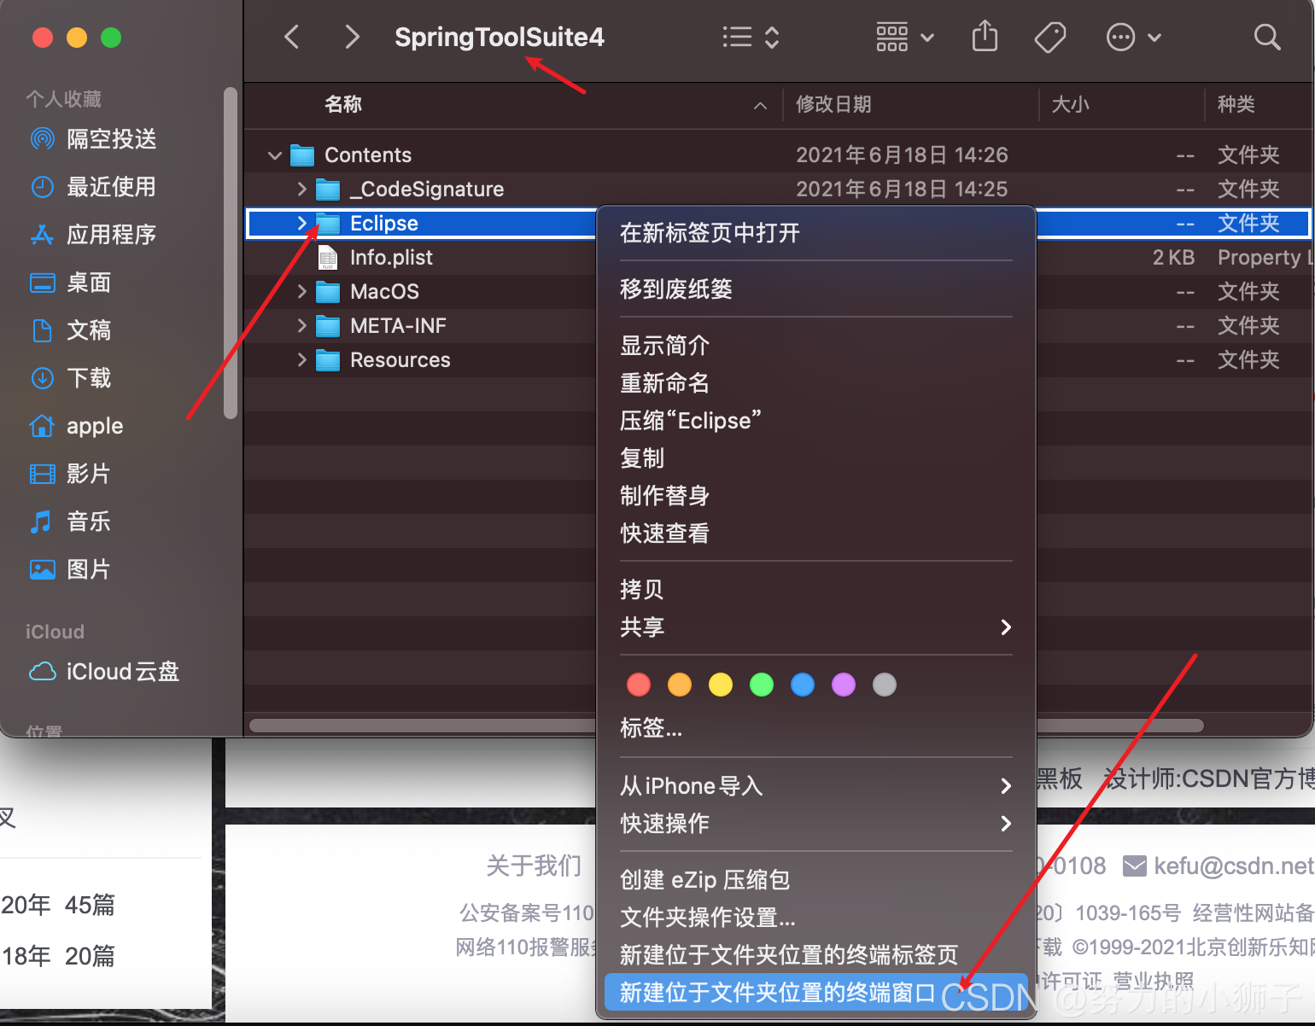The width and height of the screenshot is (1315, 1026).
Task: Apply the red tag color
Action: pos(639,685)
